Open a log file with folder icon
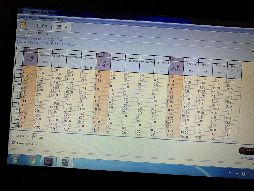 (24, 24)
